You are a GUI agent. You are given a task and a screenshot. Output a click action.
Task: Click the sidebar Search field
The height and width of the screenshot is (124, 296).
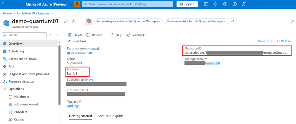point(24,35)
